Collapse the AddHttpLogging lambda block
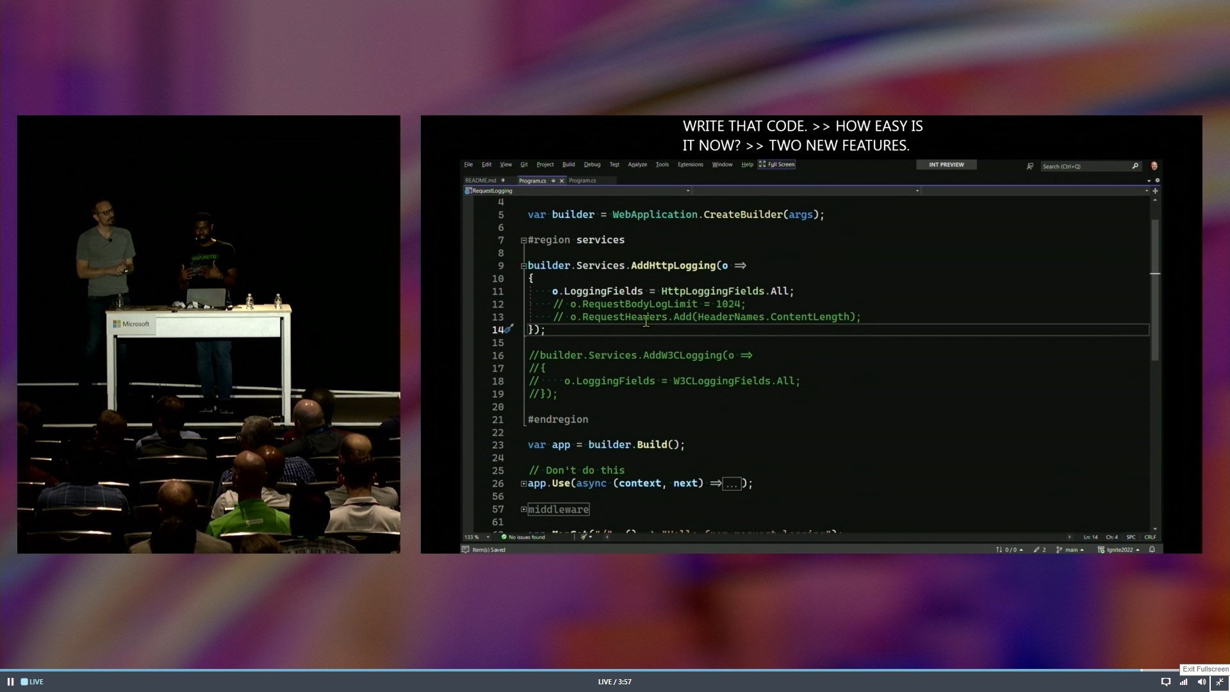Screen dimensions: 1230x692 pyautogui.click(x=523, y=266)
